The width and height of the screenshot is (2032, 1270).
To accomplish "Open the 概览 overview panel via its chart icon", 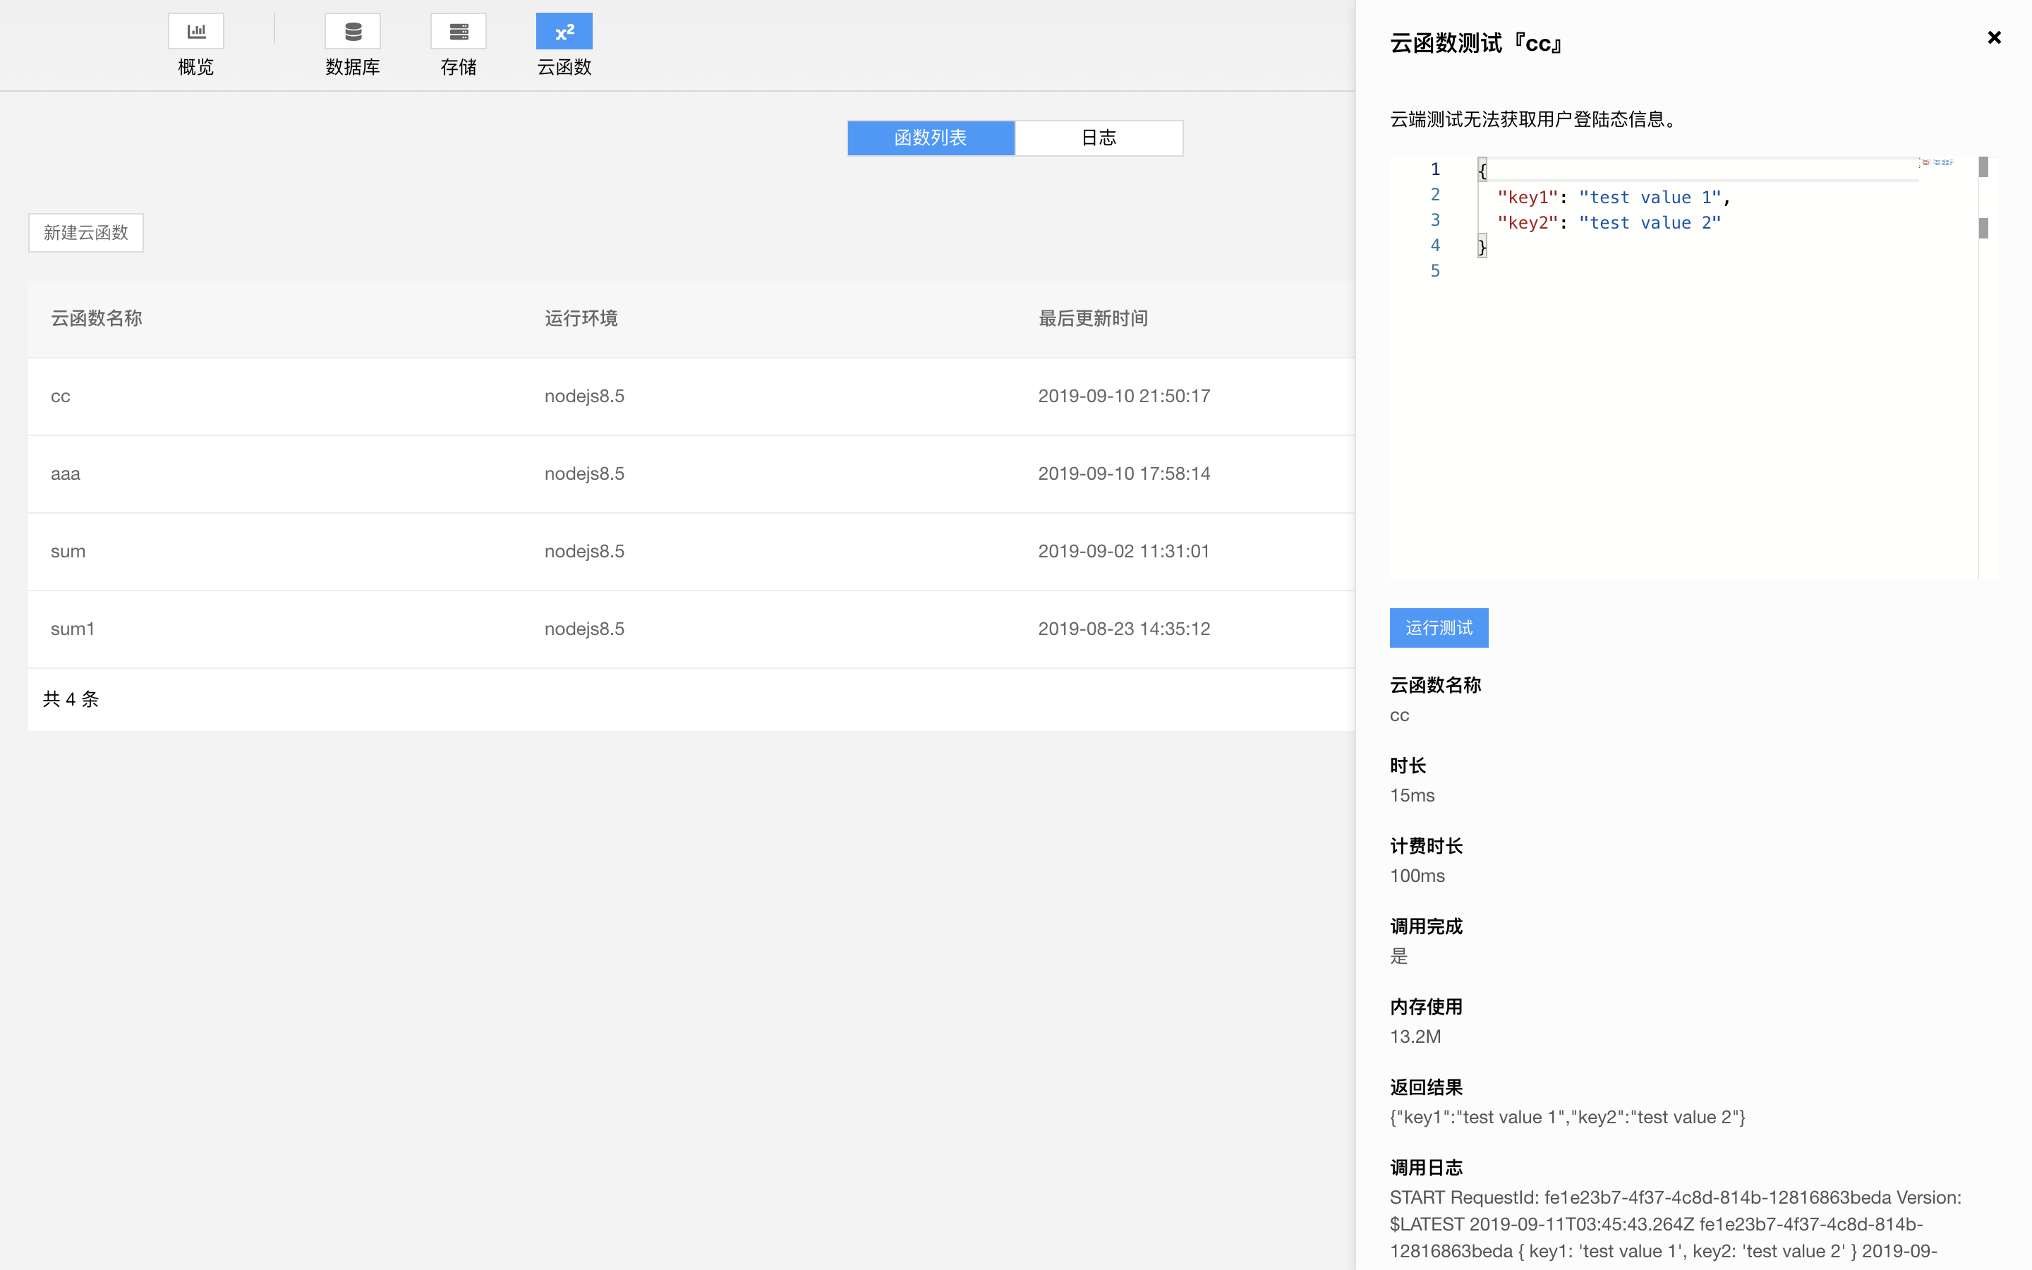I will coord(195,30).
